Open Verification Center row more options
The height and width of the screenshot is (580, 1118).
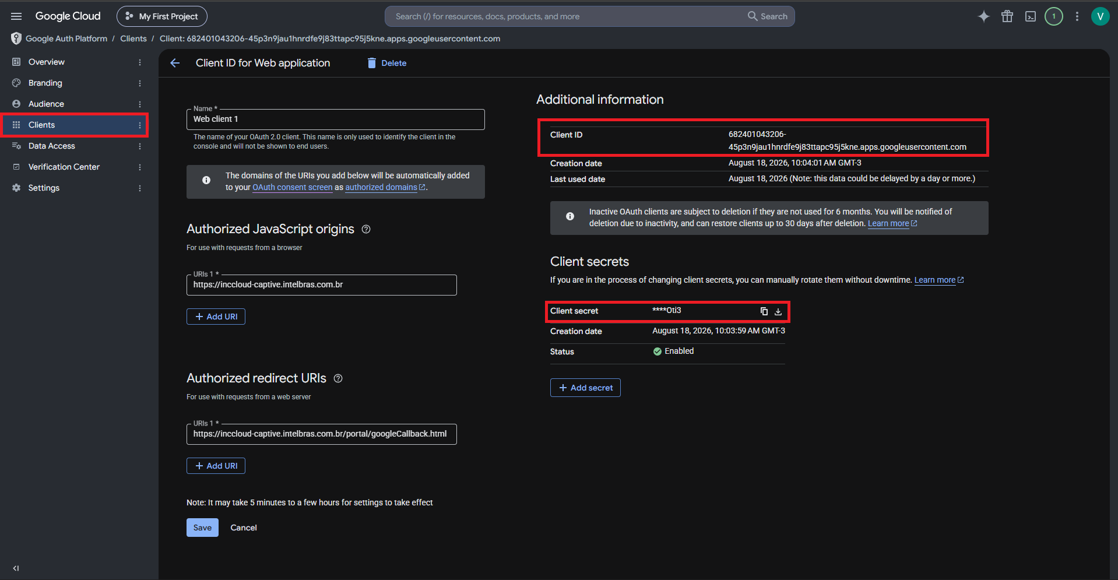(x=140, y=167)
